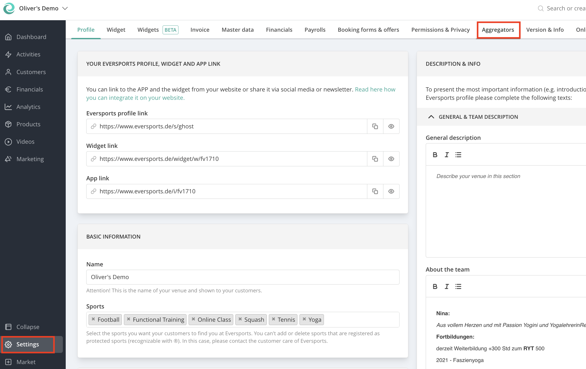Open Activities in the sidebar
Screen dimensions: 586x369
pos(28,54)
